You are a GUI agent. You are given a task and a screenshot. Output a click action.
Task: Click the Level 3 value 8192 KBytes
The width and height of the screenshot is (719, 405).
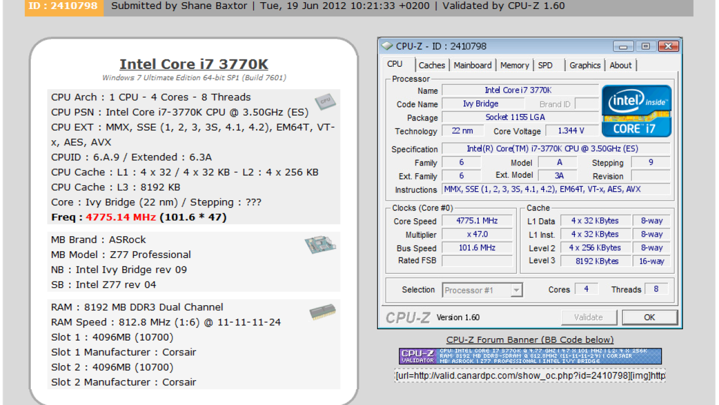(595, 261)
